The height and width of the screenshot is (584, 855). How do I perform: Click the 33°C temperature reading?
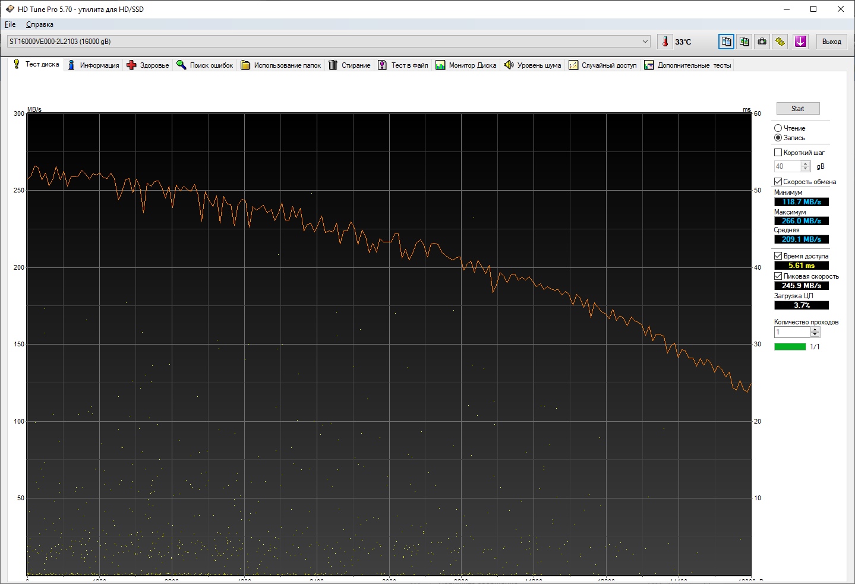coord(683,42)
